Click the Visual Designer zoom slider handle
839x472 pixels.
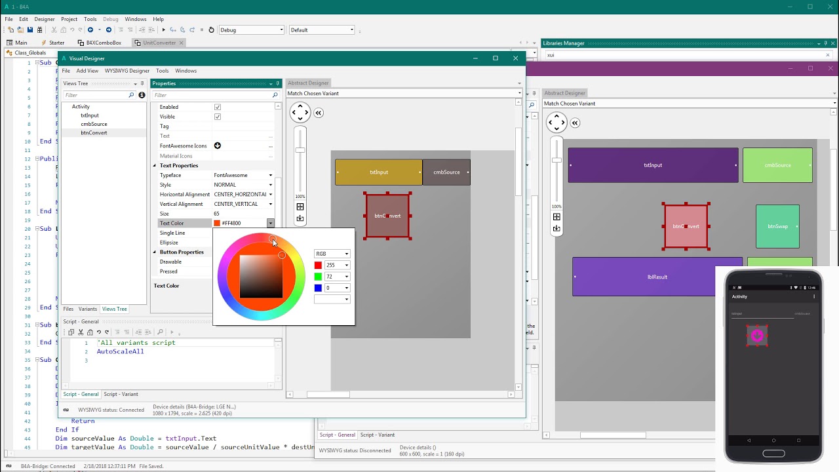pyautogui.click(x=300, y=150)
